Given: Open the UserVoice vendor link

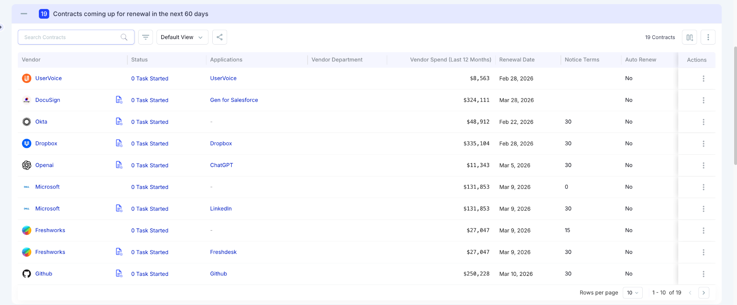Looking at the screenshot, I should point(49,78).
